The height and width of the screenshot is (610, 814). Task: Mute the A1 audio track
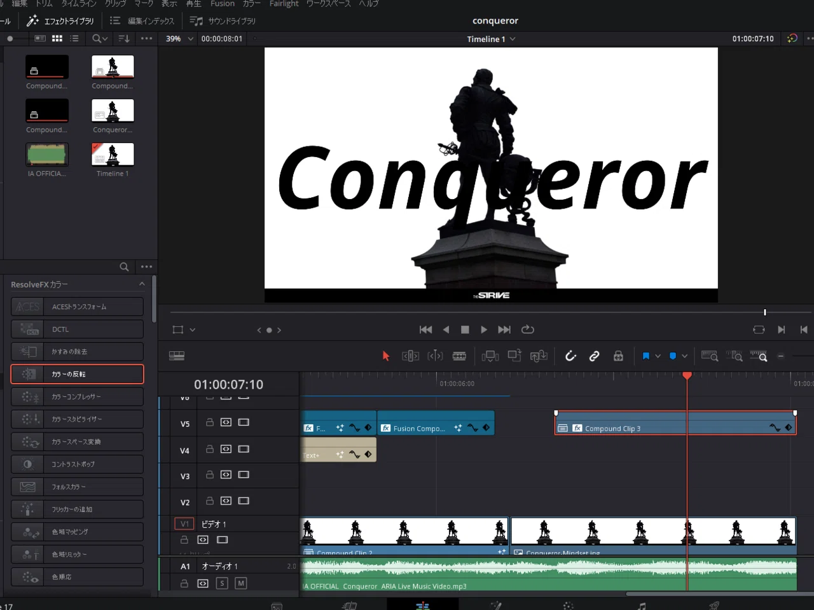point(240,583)
